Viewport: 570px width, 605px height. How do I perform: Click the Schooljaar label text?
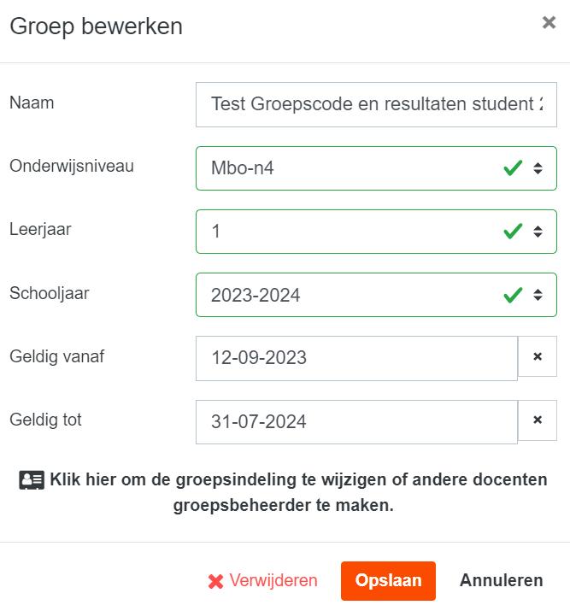pyautogui.click(x=50, y=293)
